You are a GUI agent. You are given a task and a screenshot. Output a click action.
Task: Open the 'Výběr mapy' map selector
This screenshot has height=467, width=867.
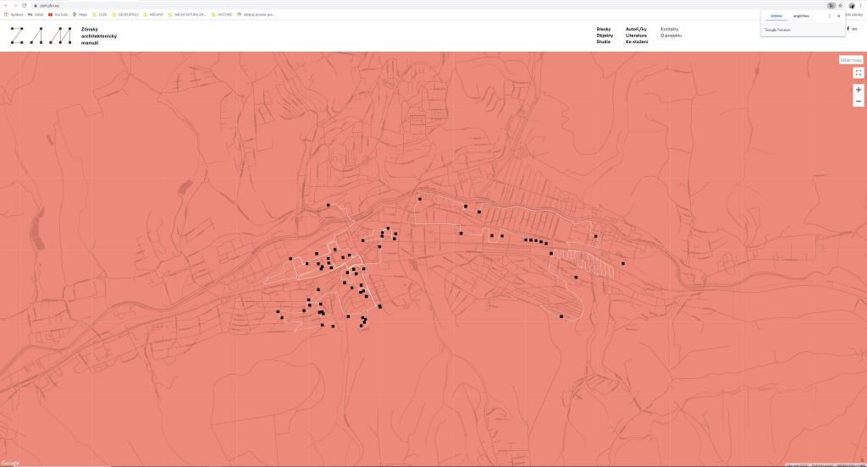point(850,60)
